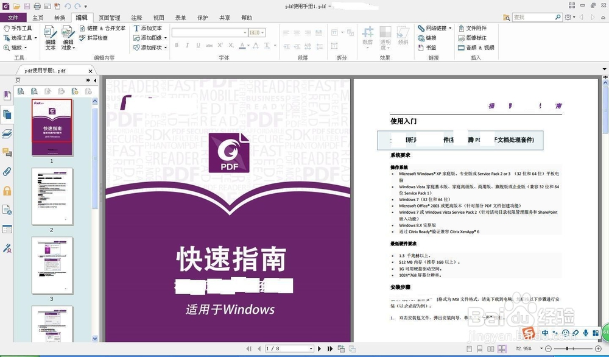The height and width of the screenshot is (357, 609).
Task: Jump to first page button in status bar
Action: pos(248,349)
